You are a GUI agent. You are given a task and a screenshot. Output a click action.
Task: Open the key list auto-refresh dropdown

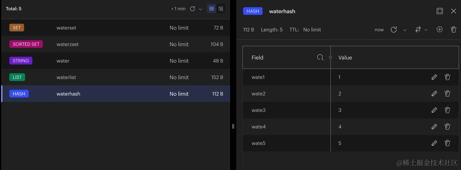point(201,9)
